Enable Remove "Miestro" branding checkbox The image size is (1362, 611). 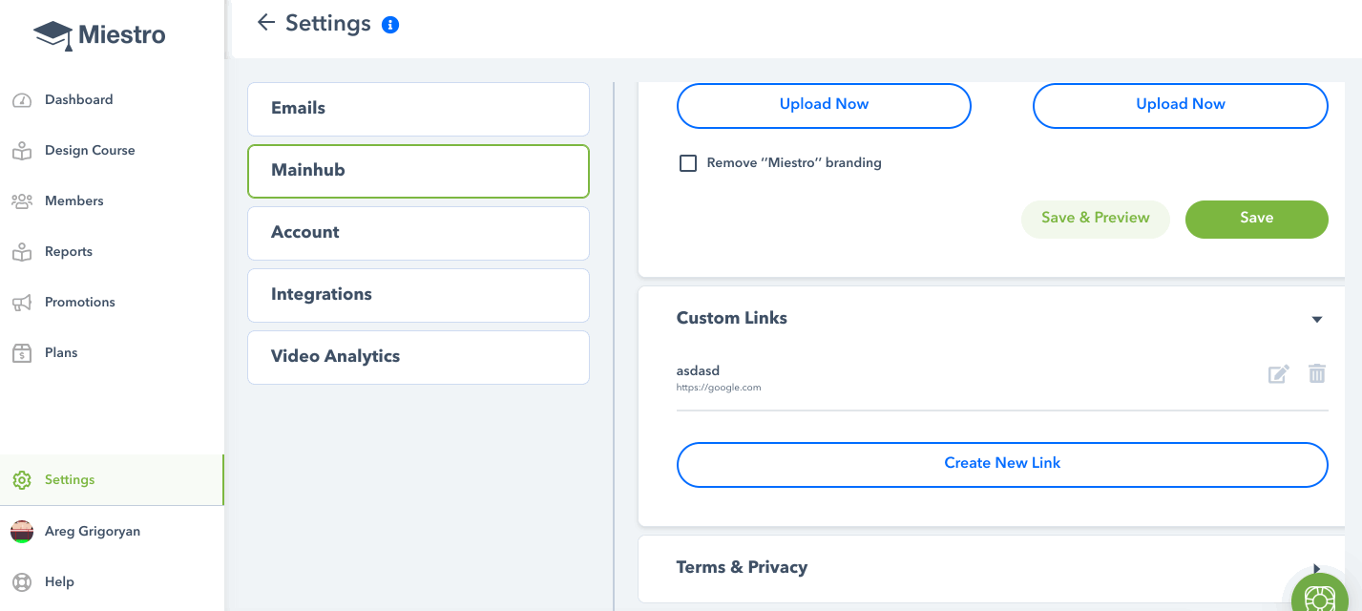click(x=687, y=163)
